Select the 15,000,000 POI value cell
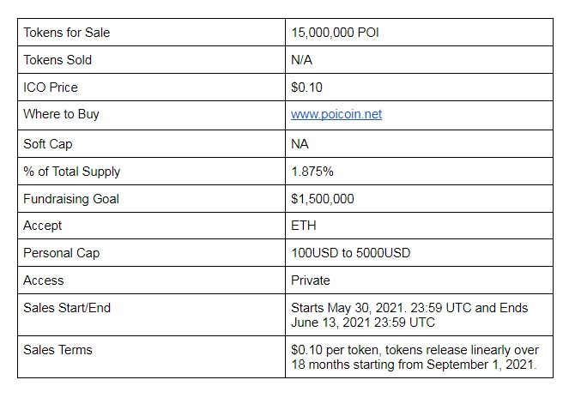Image resolution: width=575 pixels, height=398 pixels. [x=419, y=33]
